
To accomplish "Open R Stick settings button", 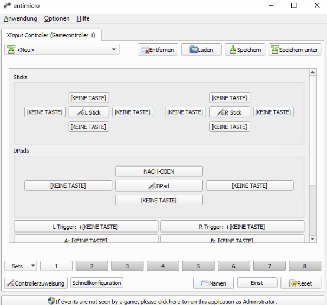I will (230, 112).
